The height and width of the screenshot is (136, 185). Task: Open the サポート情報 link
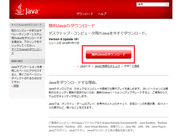click(x=131, y=66)
